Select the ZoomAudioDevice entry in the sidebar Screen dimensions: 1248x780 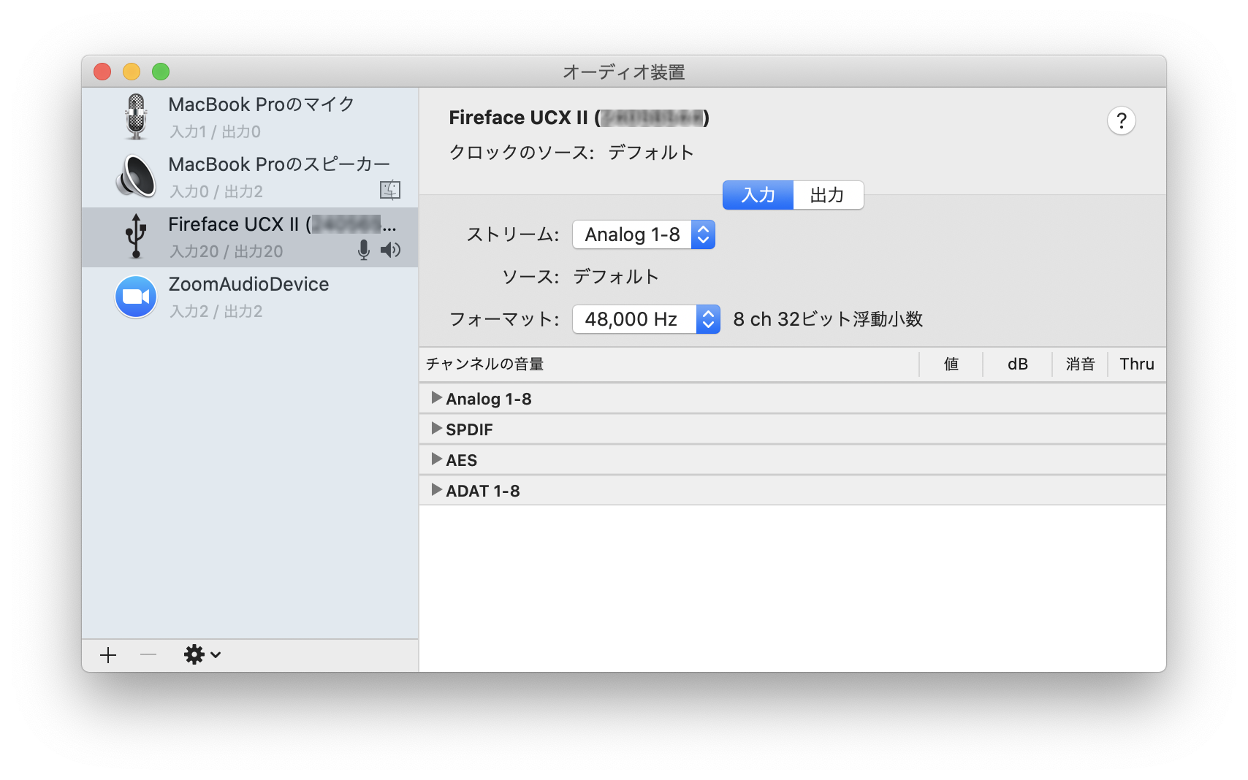(248, 297)
